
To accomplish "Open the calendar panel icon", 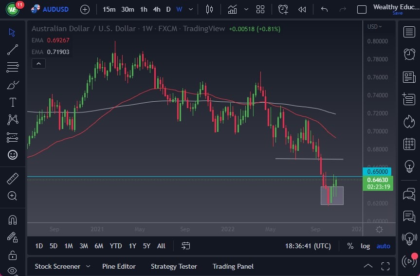I will pos(409,144).
